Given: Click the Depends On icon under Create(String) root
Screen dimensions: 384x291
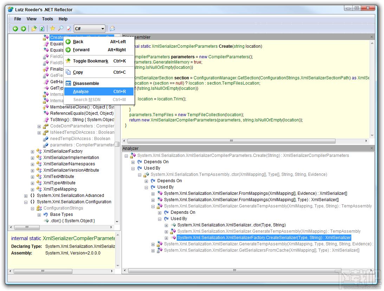Looking at the screenshot, I should tap(139, 162).
